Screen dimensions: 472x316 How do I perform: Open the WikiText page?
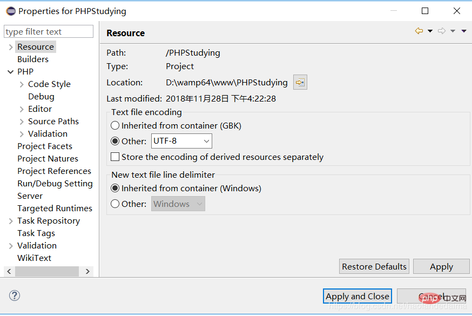(x=35, y=258)
